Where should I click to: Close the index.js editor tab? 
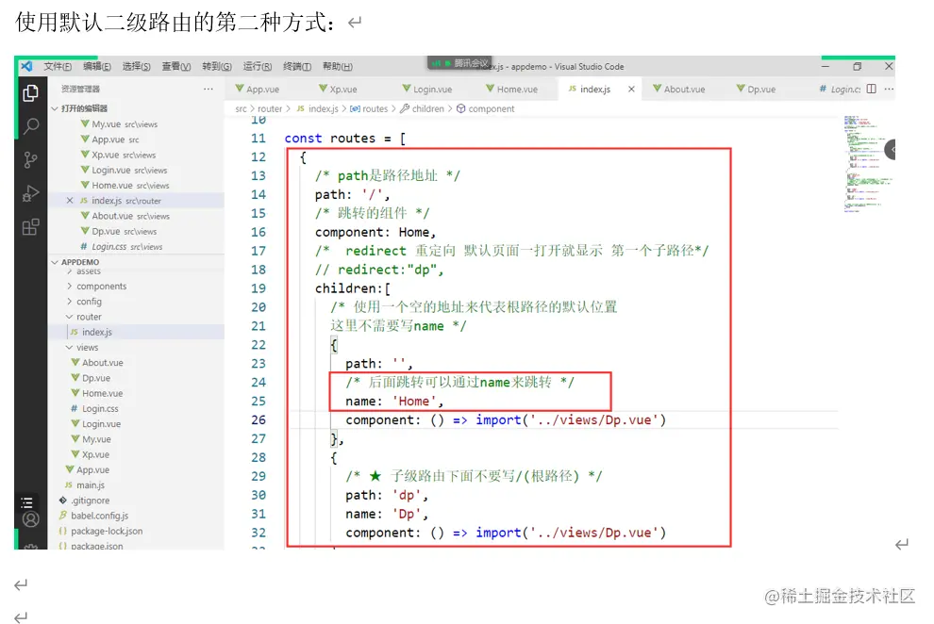click(x=631, y=90)
